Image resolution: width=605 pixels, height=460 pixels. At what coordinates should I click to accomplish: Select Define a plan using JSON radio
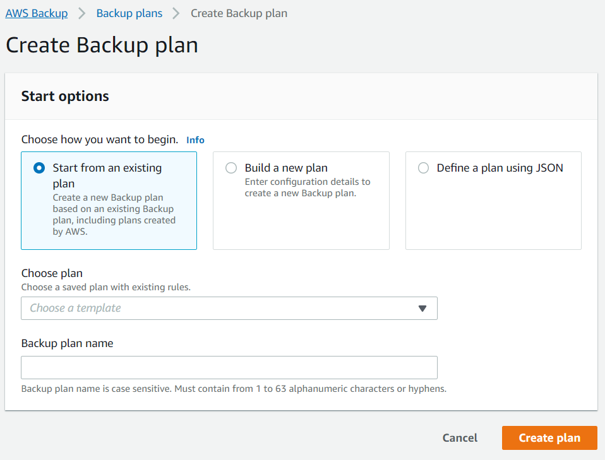click(423, 168)
